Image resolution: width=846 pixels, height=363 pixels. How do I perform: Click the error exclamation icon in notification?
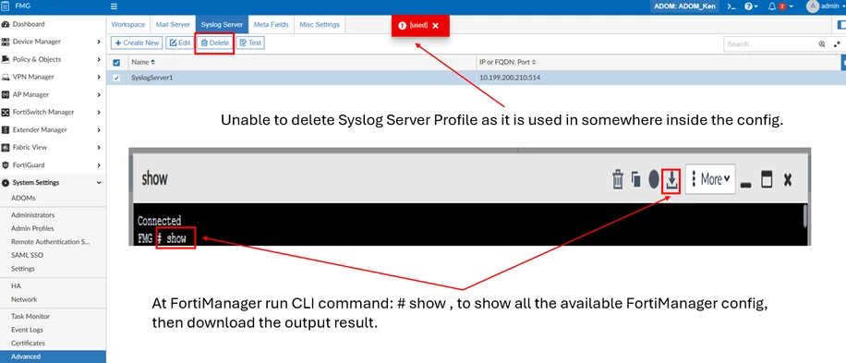click(402, 25)
